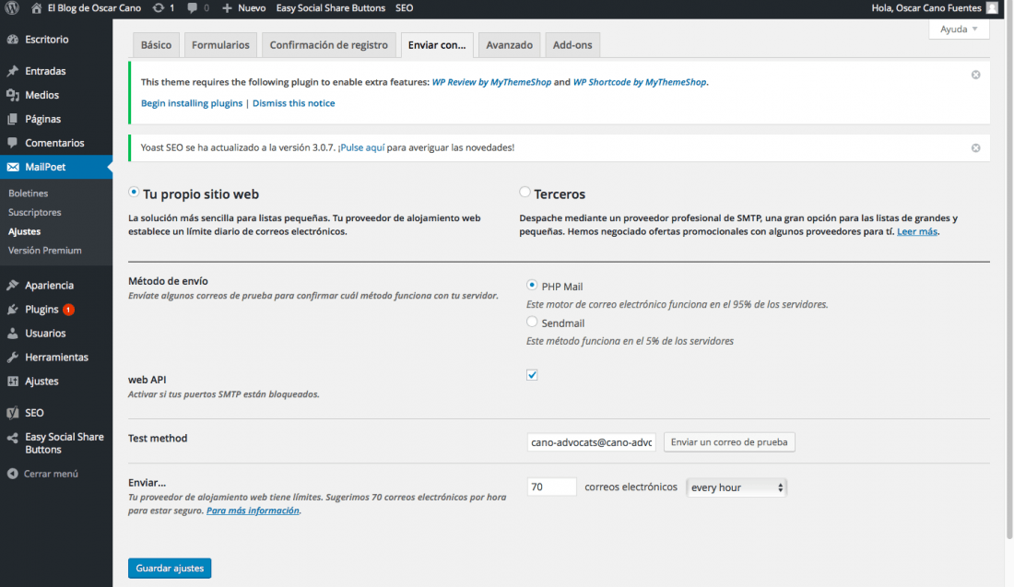The width and height of the screenshot is (1014, 587).
Task: Open the Confirmación de registro tab
Action: [328, 44]
